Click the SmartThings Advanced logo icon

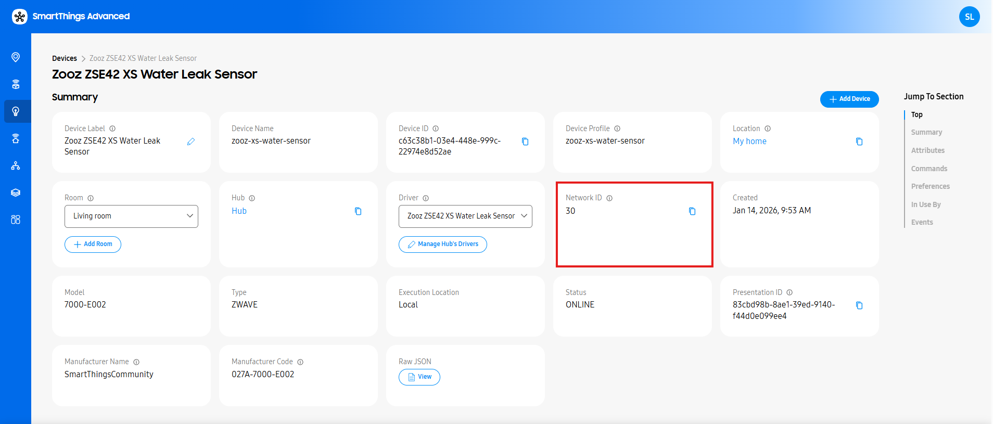[x=20, y=17]
